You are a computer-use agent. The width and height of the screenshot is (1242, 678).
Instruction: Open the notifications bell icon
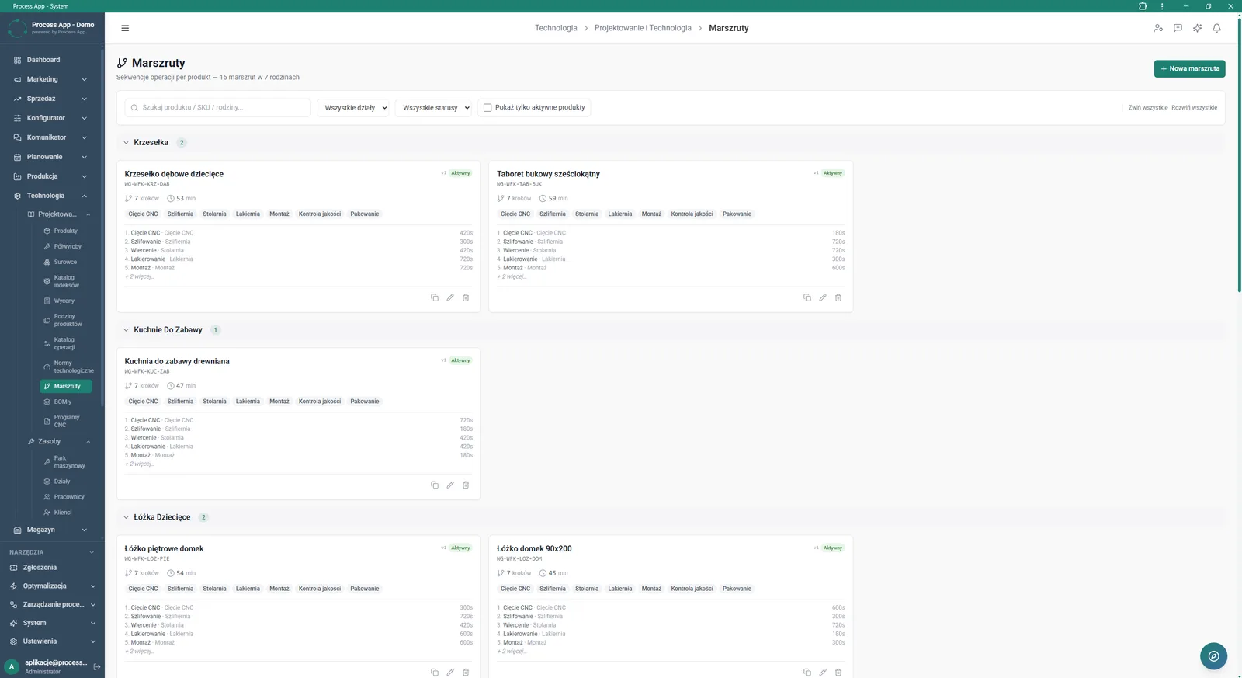[1216, 28]
